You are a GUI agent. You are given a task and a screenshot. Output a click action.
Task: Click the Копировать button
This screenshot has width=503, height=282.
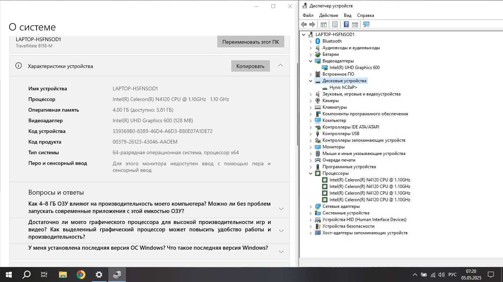pyautogui.click(x=250, y=66)
